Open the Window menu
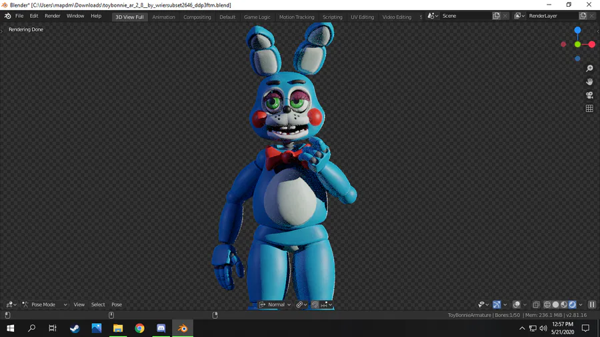Screen dimensions: 600x337 (75, 16)
